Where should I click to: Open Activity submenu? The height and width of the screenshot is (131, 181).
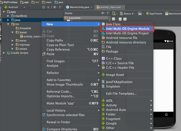127,105
